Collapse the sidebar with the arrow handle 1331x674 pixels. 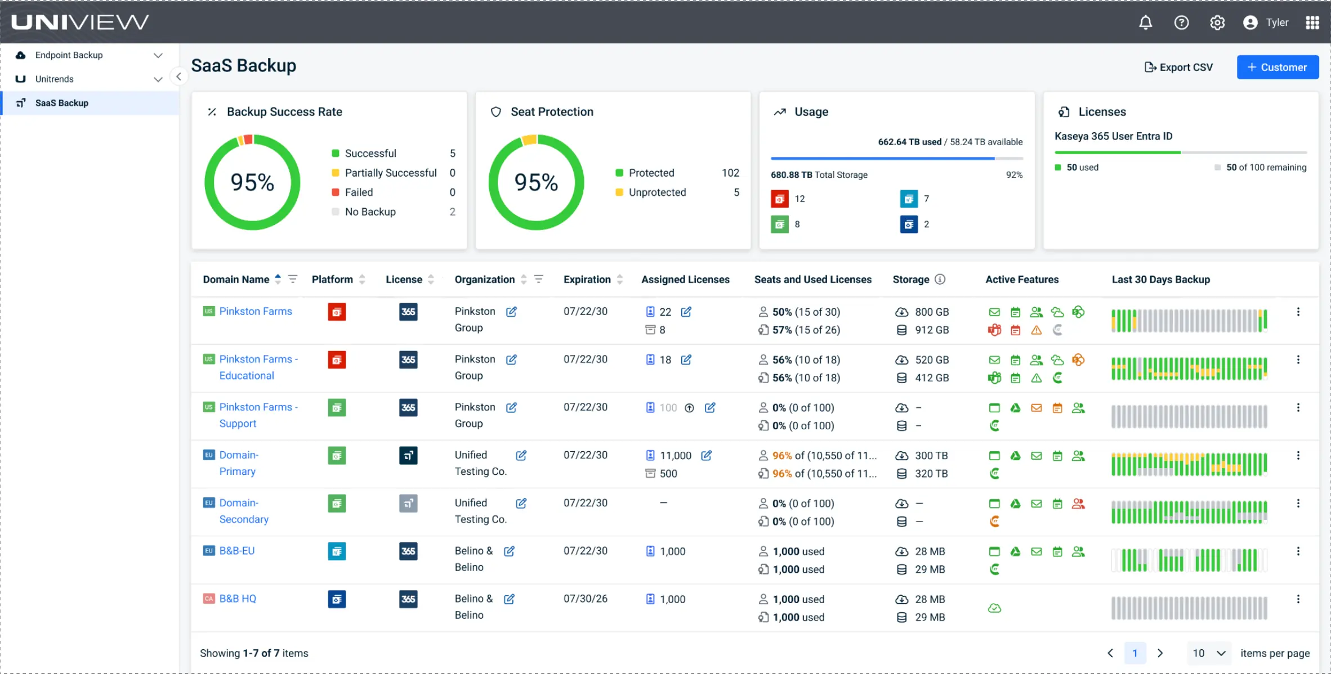(178, 77)
